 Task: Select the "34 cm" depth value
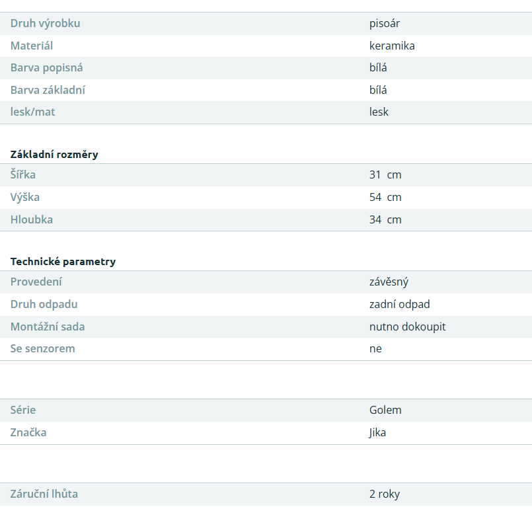385,220
